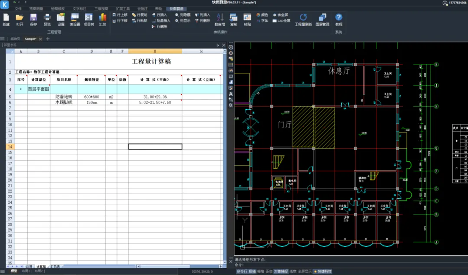
Task: Open the 扩展工具 ribbon tab
Action: pyautogui.click(x=123, y=9)
